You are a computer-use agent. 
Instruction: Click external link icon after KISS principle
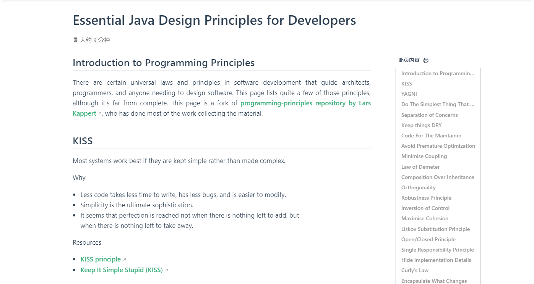click(x=124, y=260)
